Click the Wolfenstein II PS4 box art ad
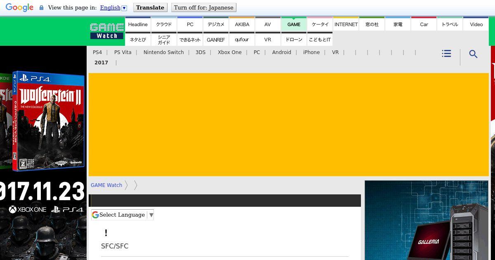Image resolution: width=495 pixels, height=260 pixels. tap(48, 121)
